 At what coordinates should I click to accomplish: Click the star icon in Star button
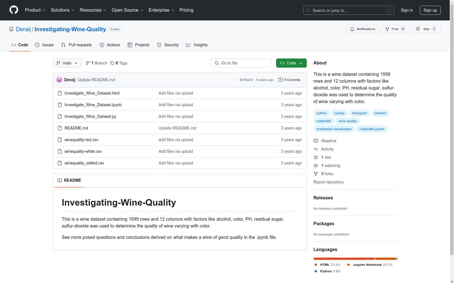point(418,29)
